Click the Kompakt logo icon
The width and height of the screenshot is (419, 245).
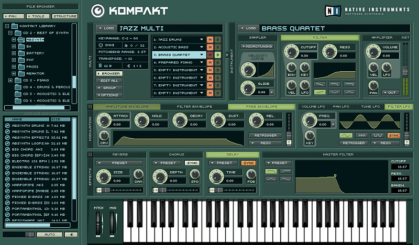[97, 11]
